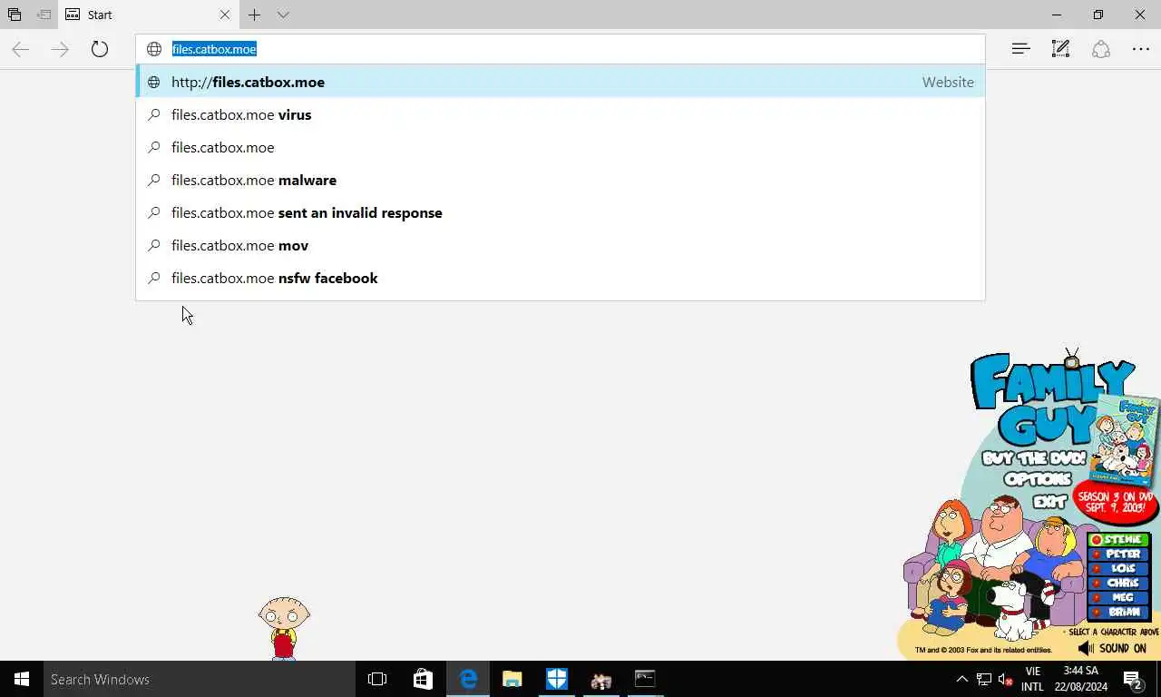The height and width of the screenshot is (697, 1161).
Task: Open Action Center notifications icon
Action: (1133, 679)
